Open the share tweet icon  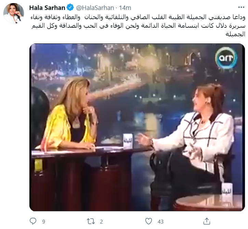207,221
